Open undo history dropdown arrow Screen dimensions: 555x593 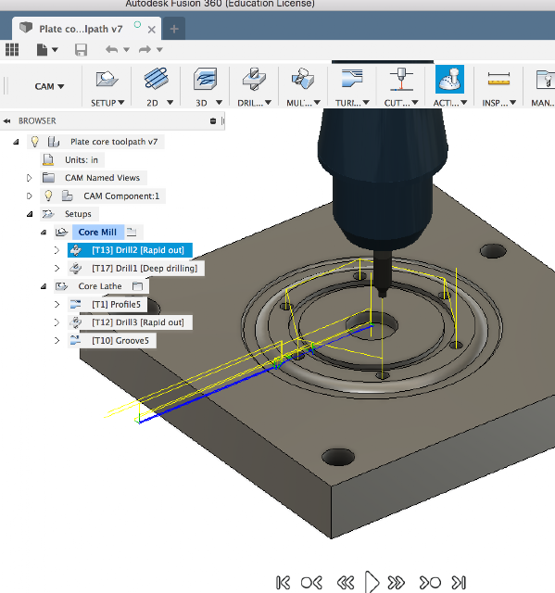[127, 49]
